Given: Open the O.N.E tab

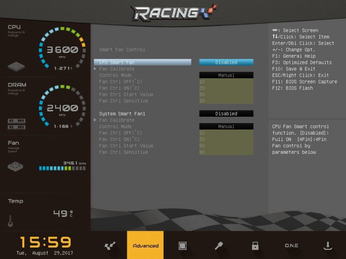Looking at the screenshot, I should coord(291,246).
